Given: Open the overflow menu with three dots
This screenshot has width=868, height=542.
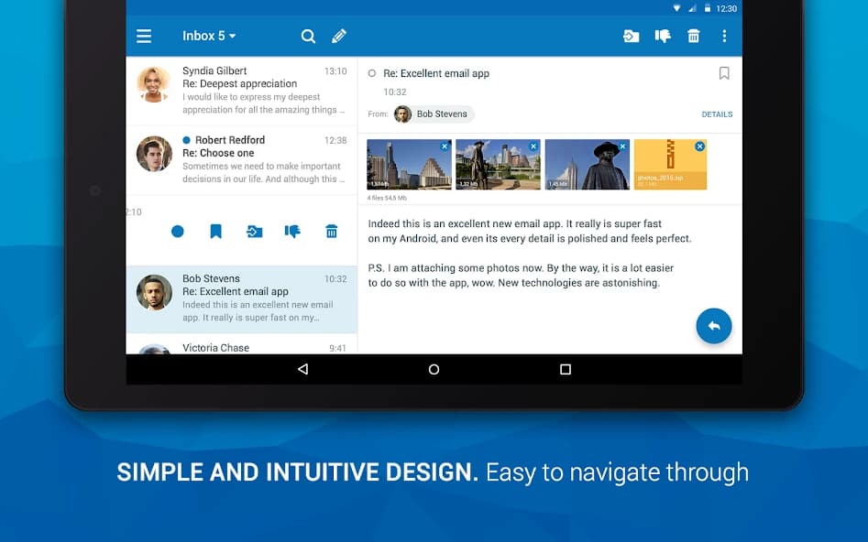Looking at the screenshot, I should click(x=726, y=36).
